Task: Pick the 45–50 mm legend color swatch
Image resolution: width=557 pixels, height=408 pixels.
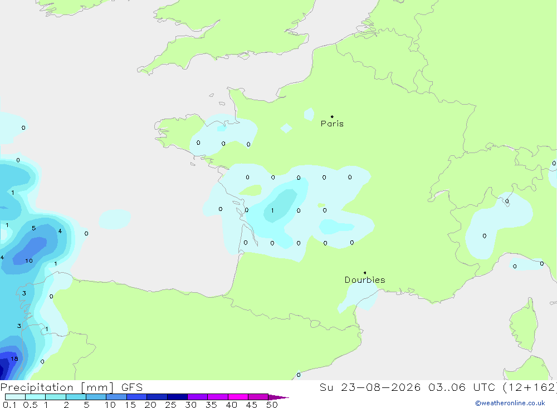Action: click(x=258, y=397)
